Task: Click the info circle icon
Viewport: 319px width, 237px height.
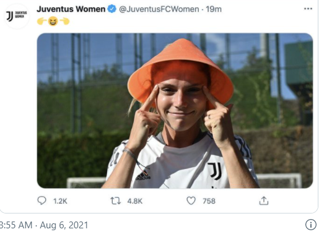Action: click(x=311, y=225)
